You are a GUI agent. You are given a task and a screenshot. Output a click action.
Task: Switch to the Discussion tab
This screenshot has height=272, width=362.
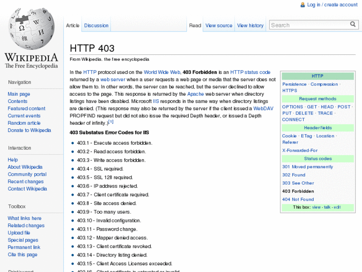pos(96,25)
